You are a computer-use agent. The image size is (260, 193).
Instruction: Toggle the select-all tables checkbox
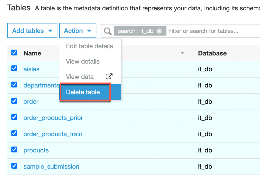(14, 53)
